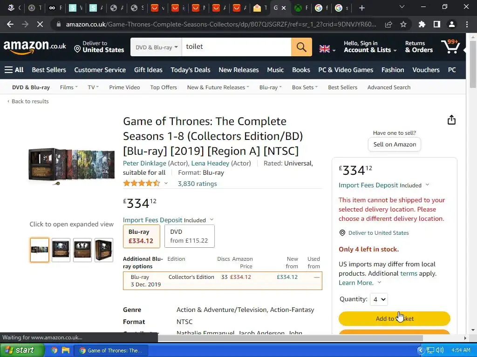The width and height of the screenshot is (477, 357).
Task: Click the UK flag language selector
Action: [327, 49]
